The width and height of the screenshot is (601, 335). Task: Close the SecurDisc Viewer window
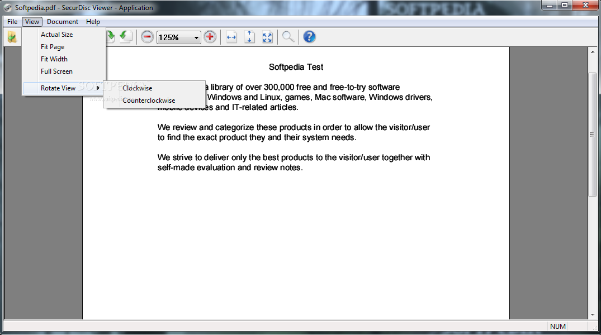click(585, 6)
